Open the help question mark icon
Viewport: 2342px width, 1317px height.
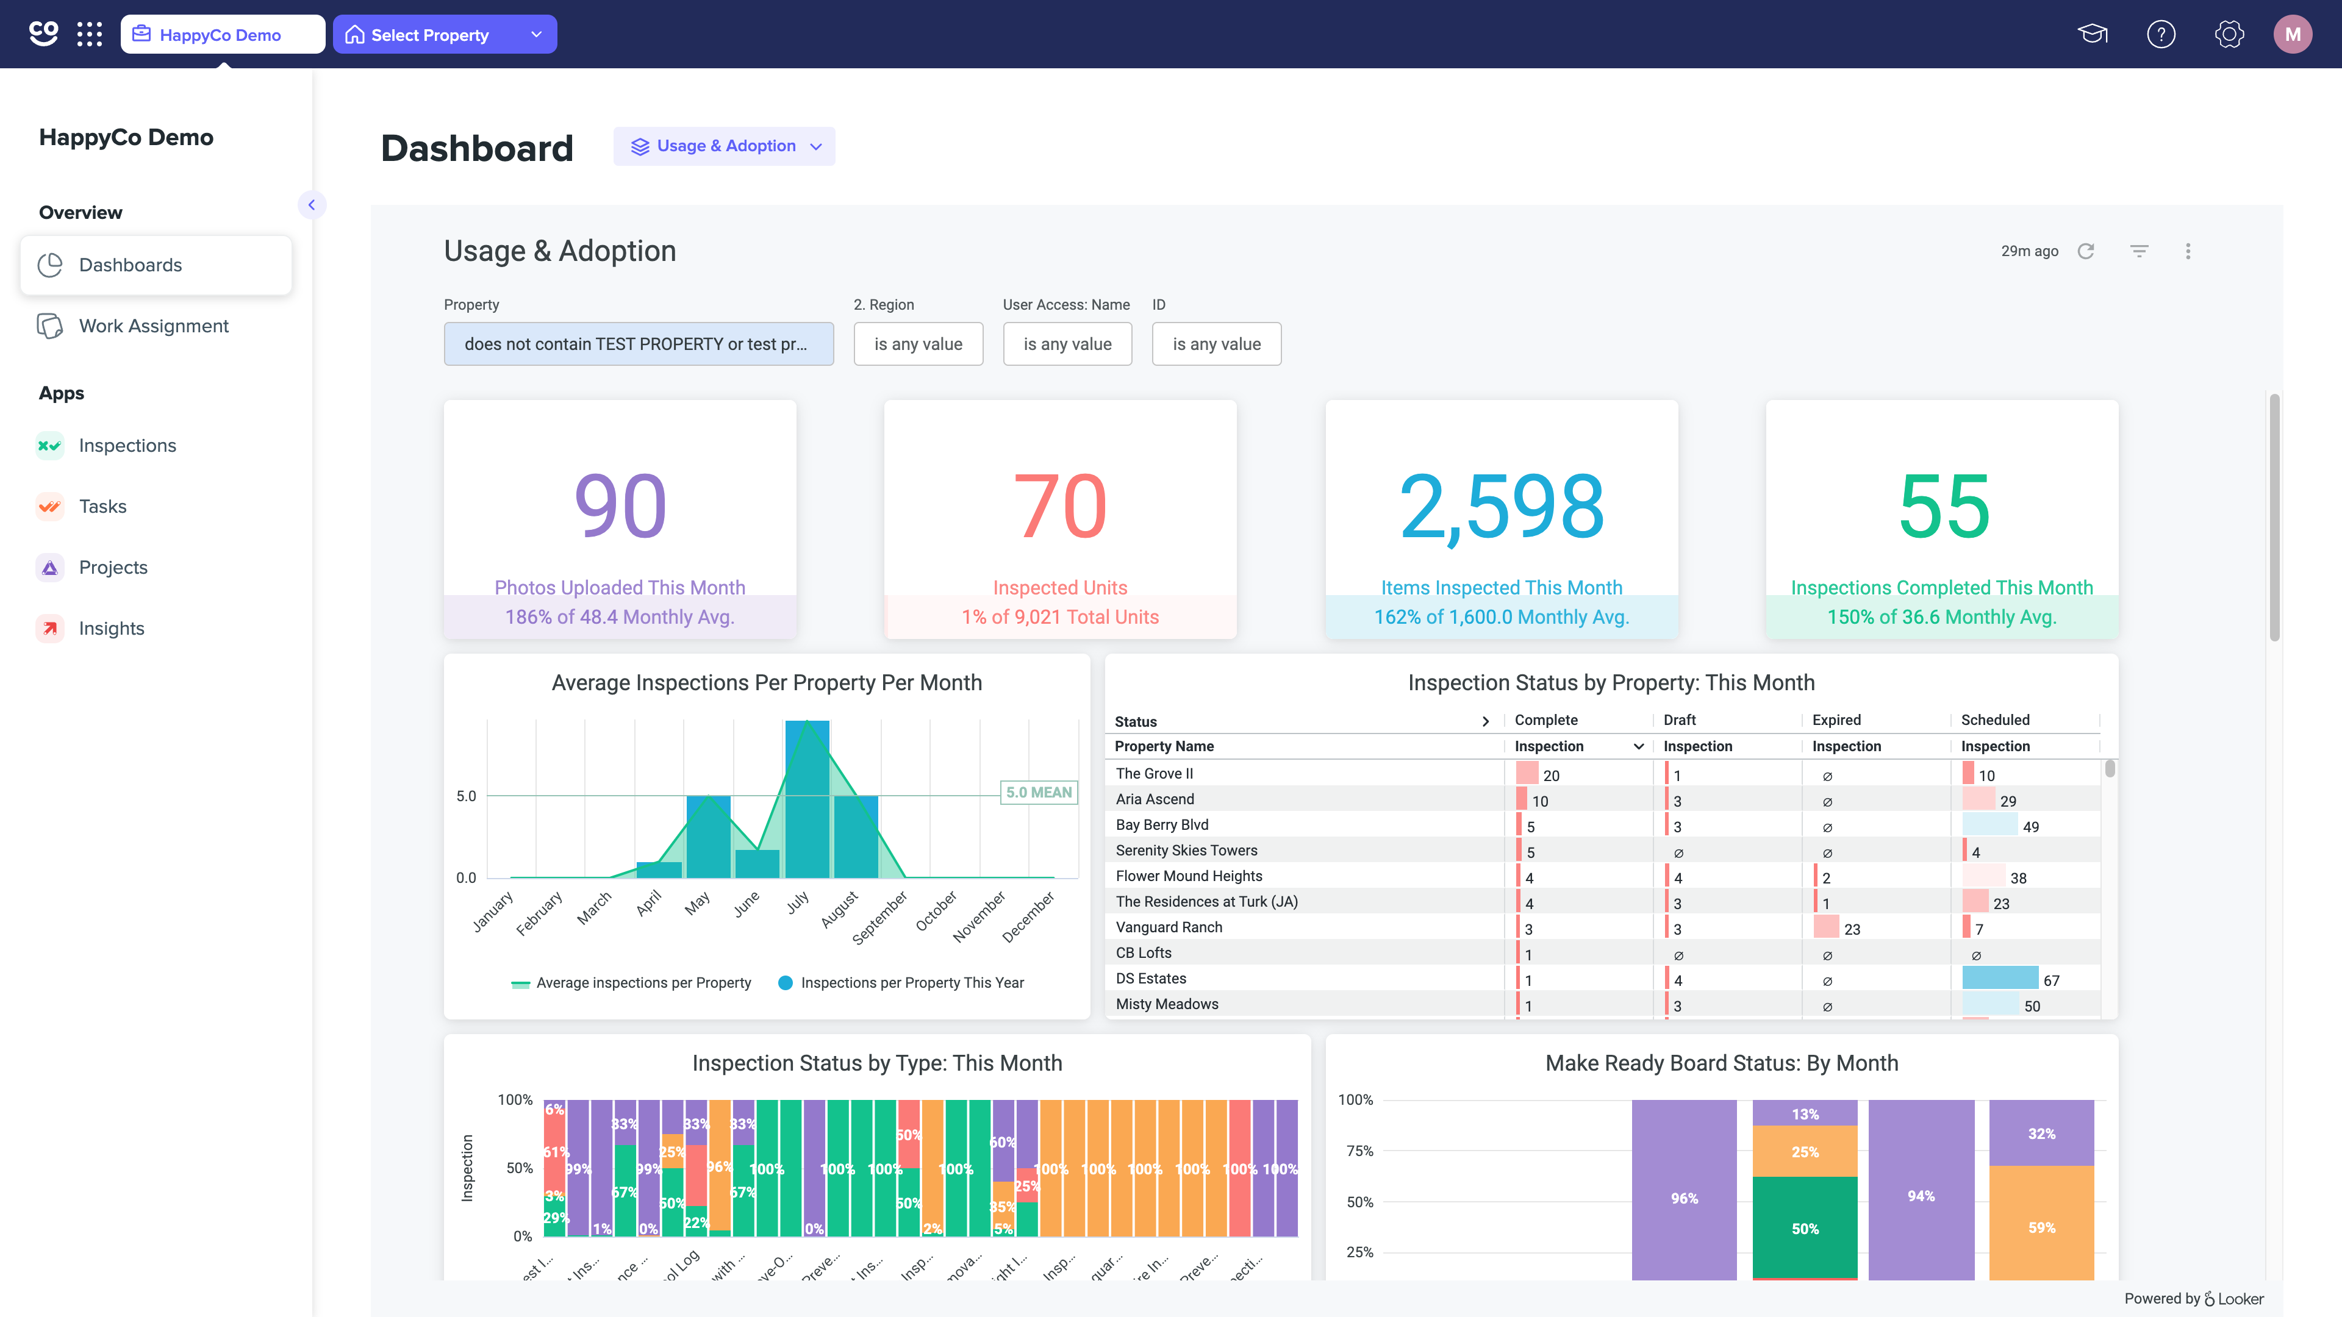point(2160,35)
